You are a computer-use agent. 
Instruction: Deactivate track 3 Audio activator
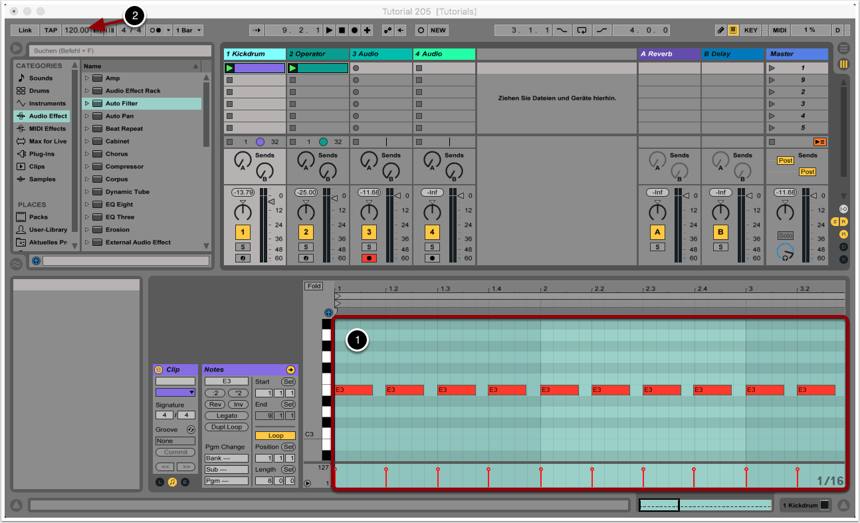coord(369,232)
